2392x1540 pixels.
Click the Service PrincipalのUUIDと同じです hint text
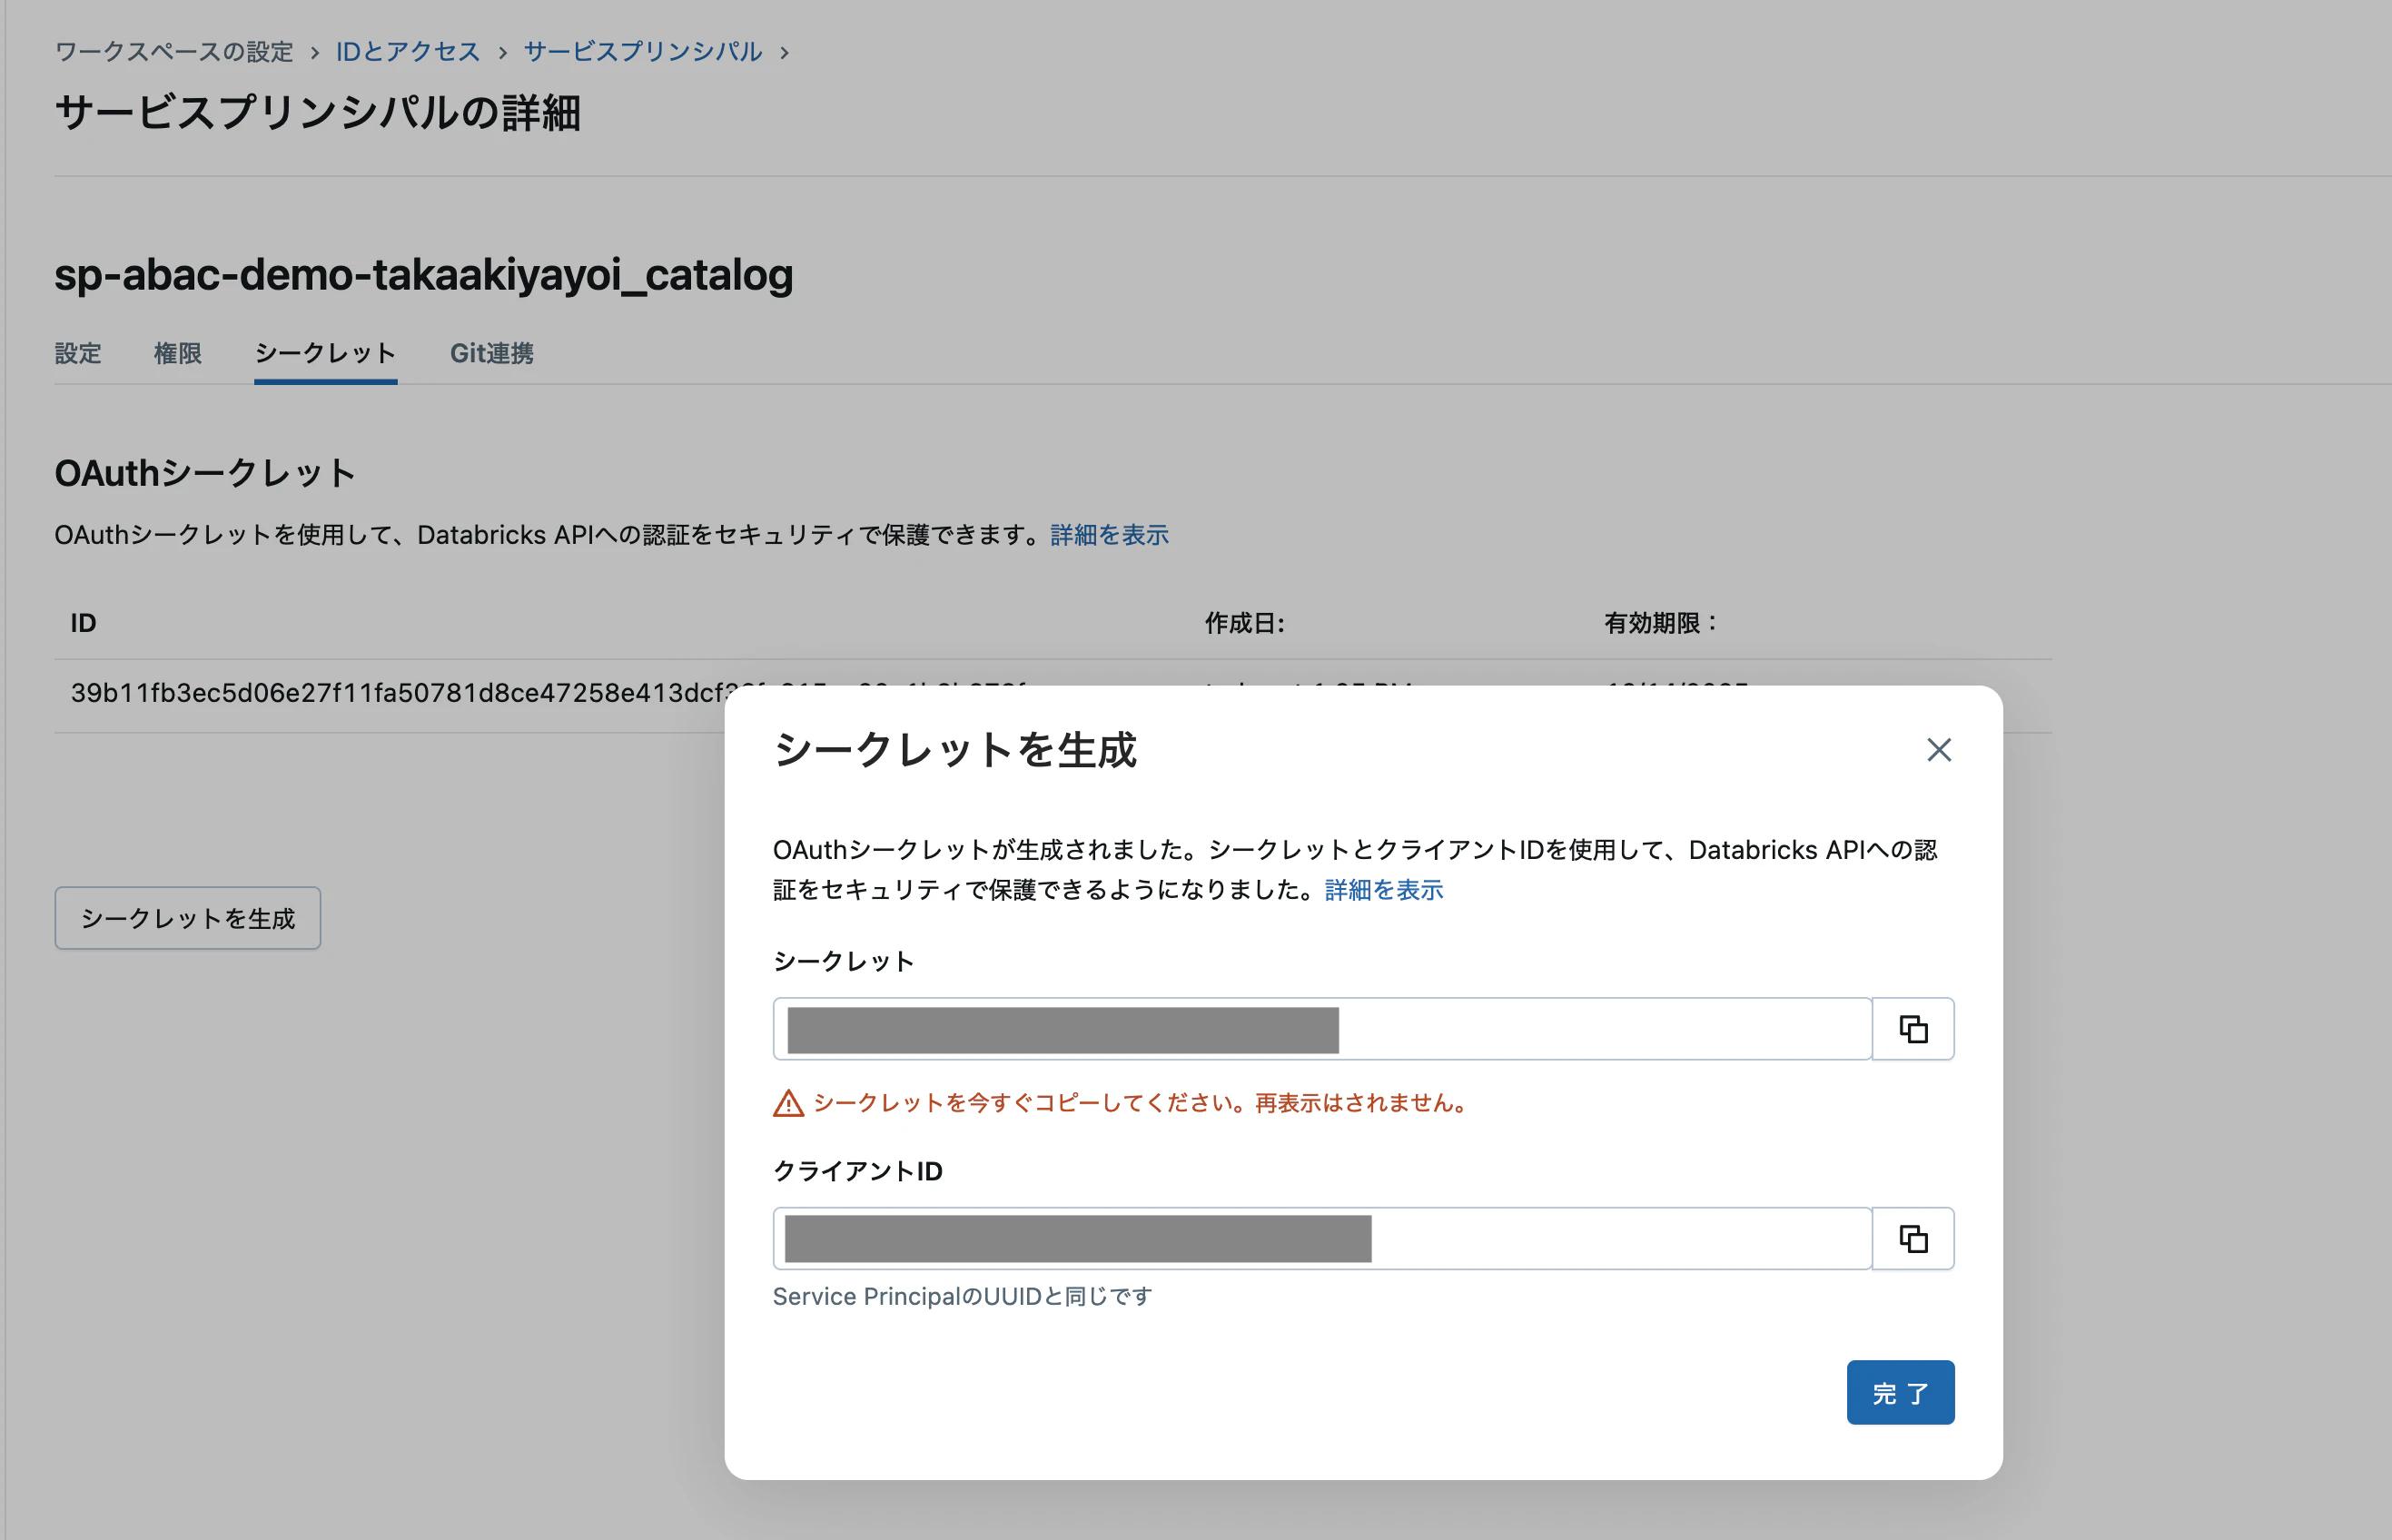962,1296
